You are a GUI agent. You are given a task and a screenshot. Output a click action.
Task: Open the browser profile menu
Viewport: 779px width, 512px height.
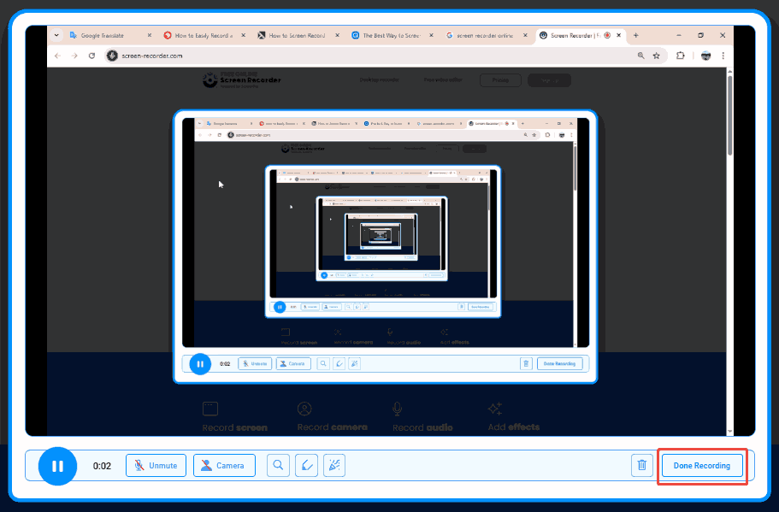705,55
